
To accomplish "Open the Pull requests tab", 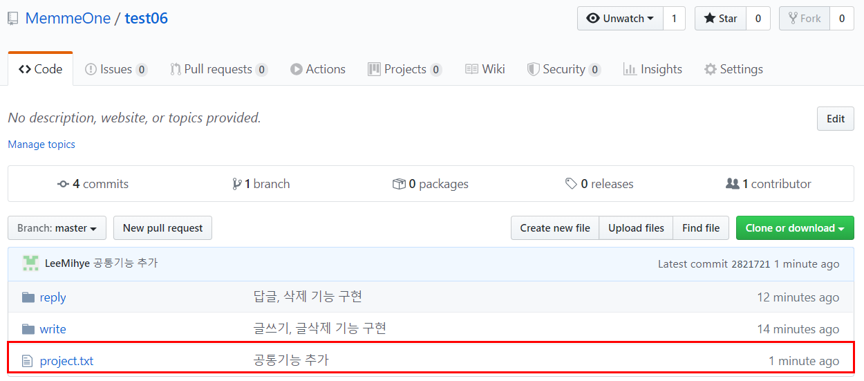I will tap(219, 69).
